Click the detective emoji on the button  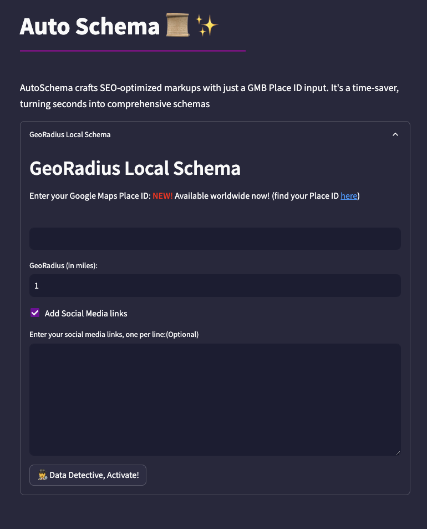coord(43,475)
